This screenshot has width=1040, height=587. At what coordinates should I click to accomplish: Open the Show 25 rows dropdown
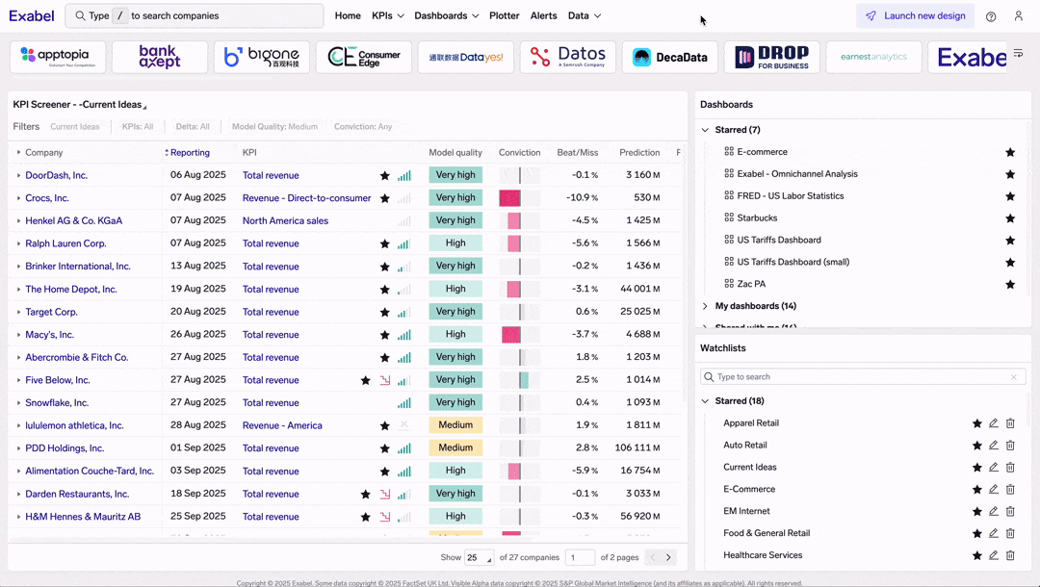pos(479,557)
